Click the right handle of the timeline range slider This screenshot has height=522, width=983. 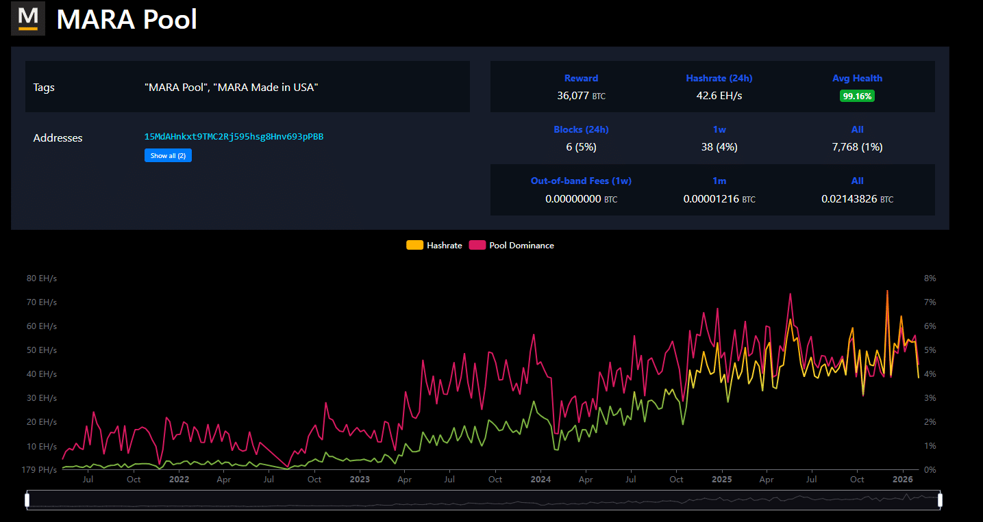click(x=941, y=499)
